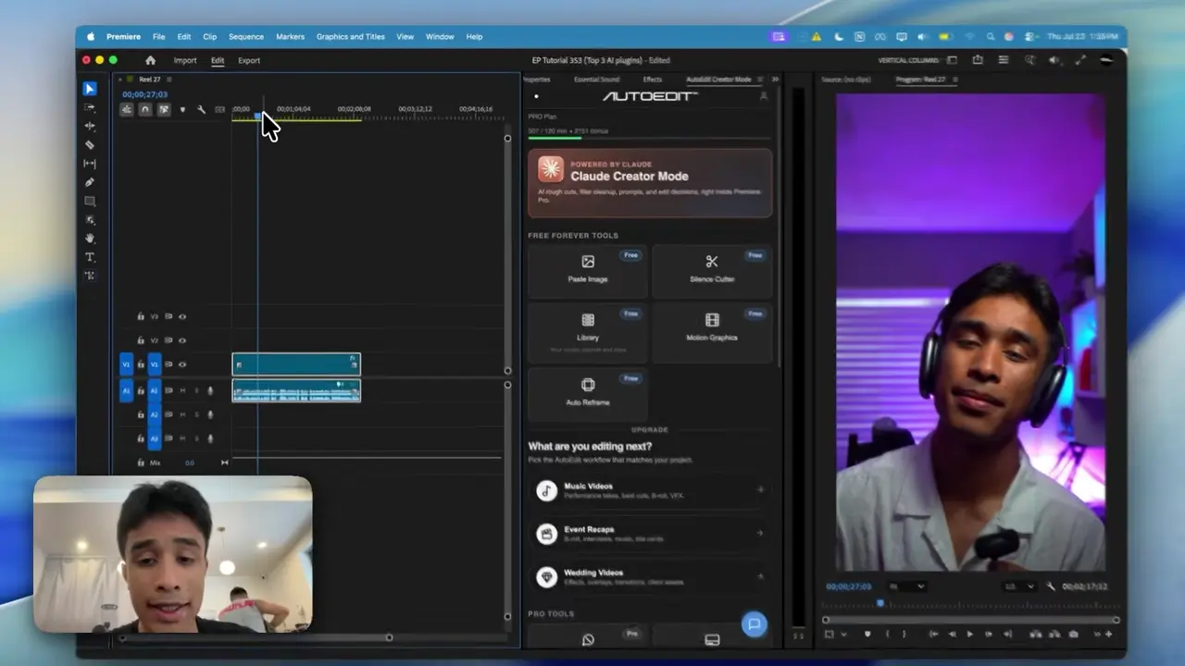Viewport: 1185px width, 666px height.
Task: Open Claude Creator Mode banner
Action: [x=650, y=183]
